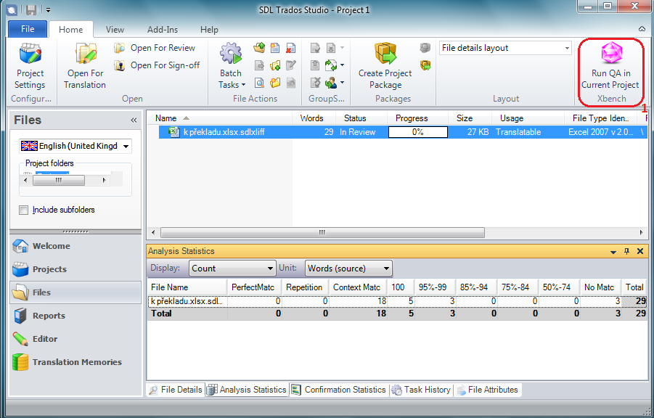The height and width of the screenshot is (418, 654).
Task: Click the file list horizontal scrollbar thumb
Action: tap(322, 232)
